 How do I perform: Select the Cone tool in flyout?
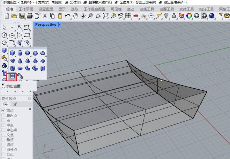20,61
